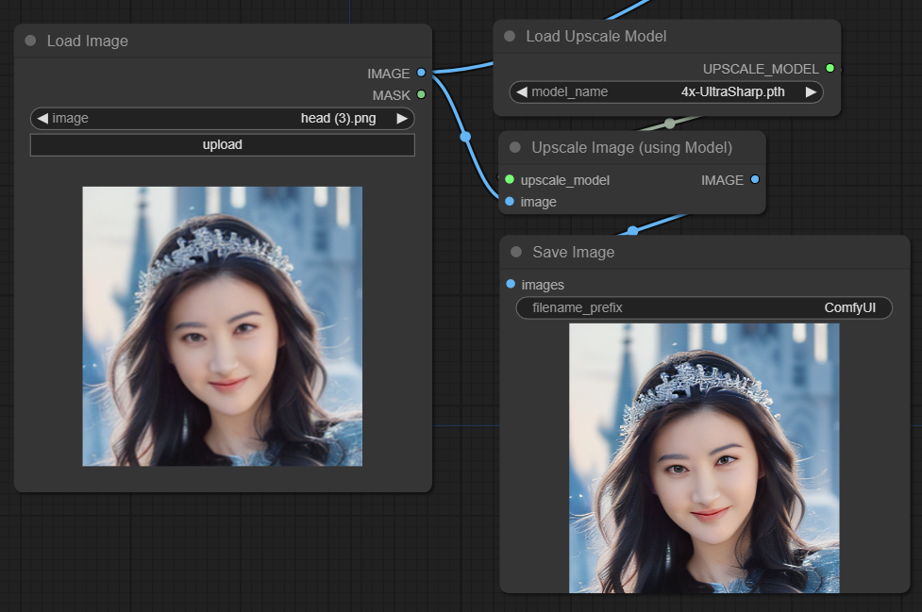Collapse the Load Image node via its dot
The image size is (922, 612).
[30, 41]
